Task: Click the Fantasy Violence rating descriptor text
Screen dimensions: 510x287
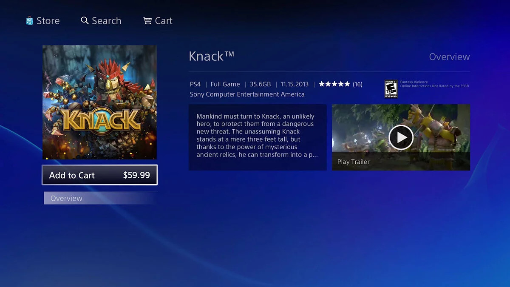Action: [x=414, y=82]
